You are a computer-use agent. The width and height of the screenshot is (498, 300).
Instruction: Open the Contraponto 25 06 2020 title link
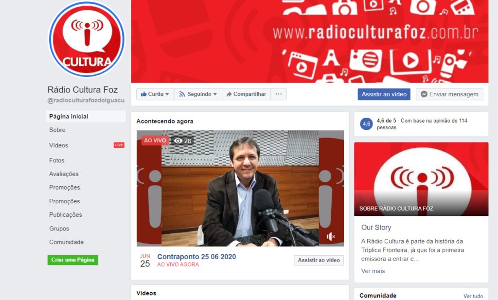[196, 257]
